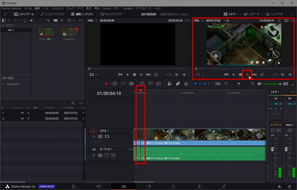Select the arrow Selection Mode tool
The height and width of the screenshot is (190, 297).
(106, 84)
